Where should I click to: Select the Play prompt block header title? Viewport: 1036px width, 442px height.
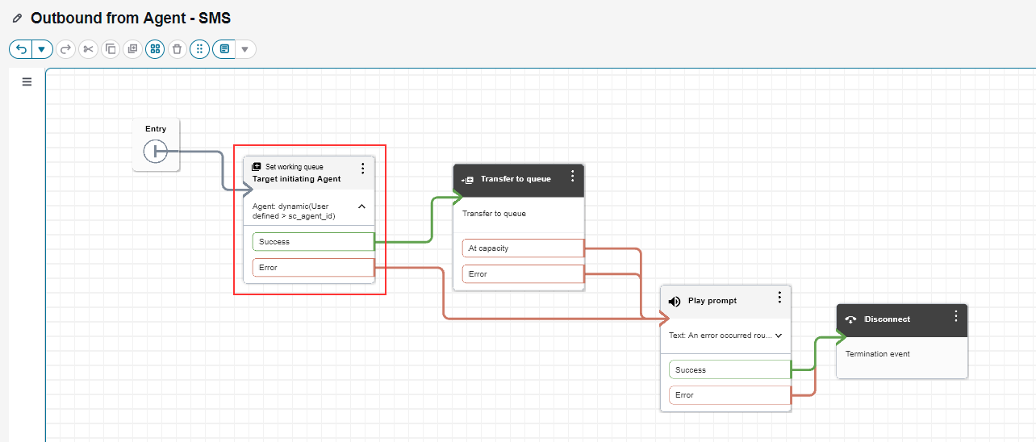[x=712, y=301]
